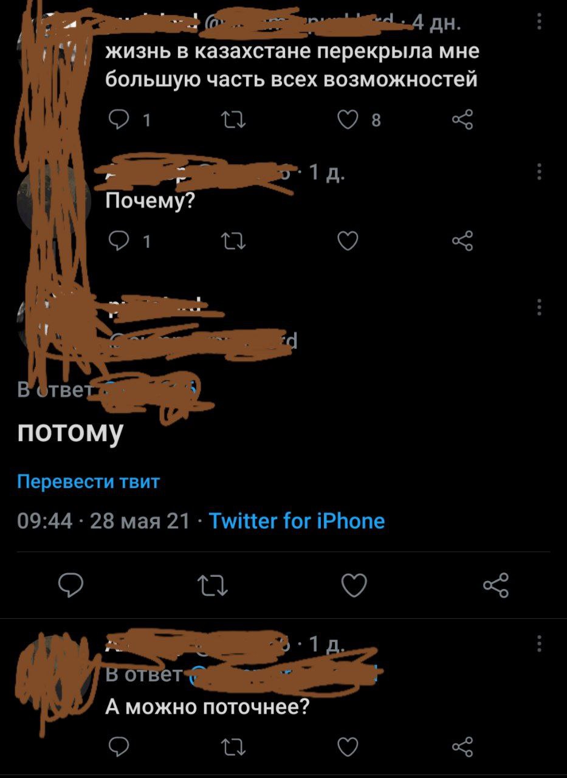The width and height of the screenshot is (567, 778).
Task: Open the 'Twitter for iPhone' source link
Action: point(297,521)
